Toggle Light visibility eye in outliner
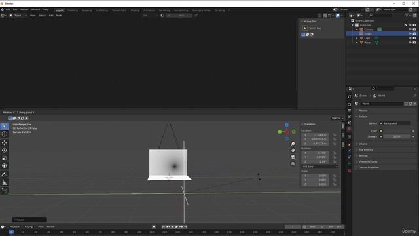 coord(410,38)
